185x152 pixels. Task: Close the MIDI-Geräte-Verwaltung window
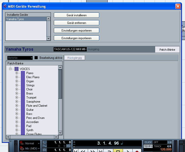pyautogui.click(x=178, y=6)
